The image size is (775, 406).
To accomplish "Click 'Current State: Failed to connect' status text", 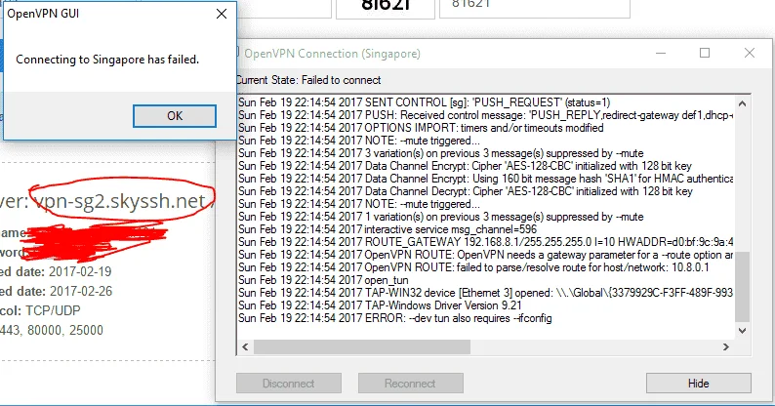I will click(308, 80).
